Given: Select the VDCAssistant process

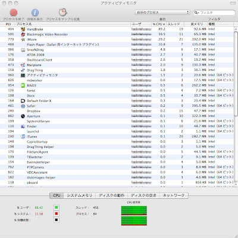Looking at the screenshot, I should pos(117,172).
